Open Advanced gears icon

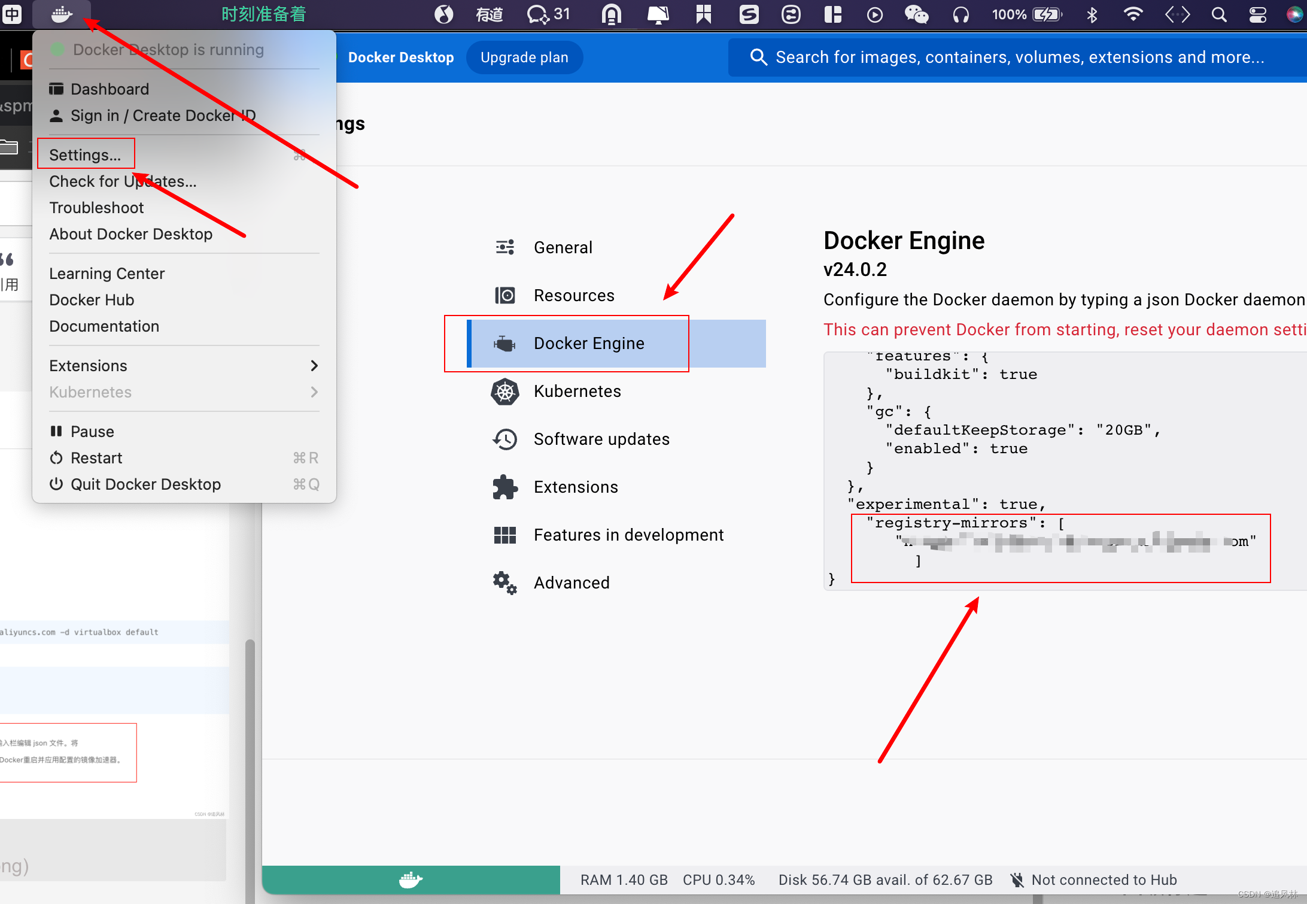[504, 583]
